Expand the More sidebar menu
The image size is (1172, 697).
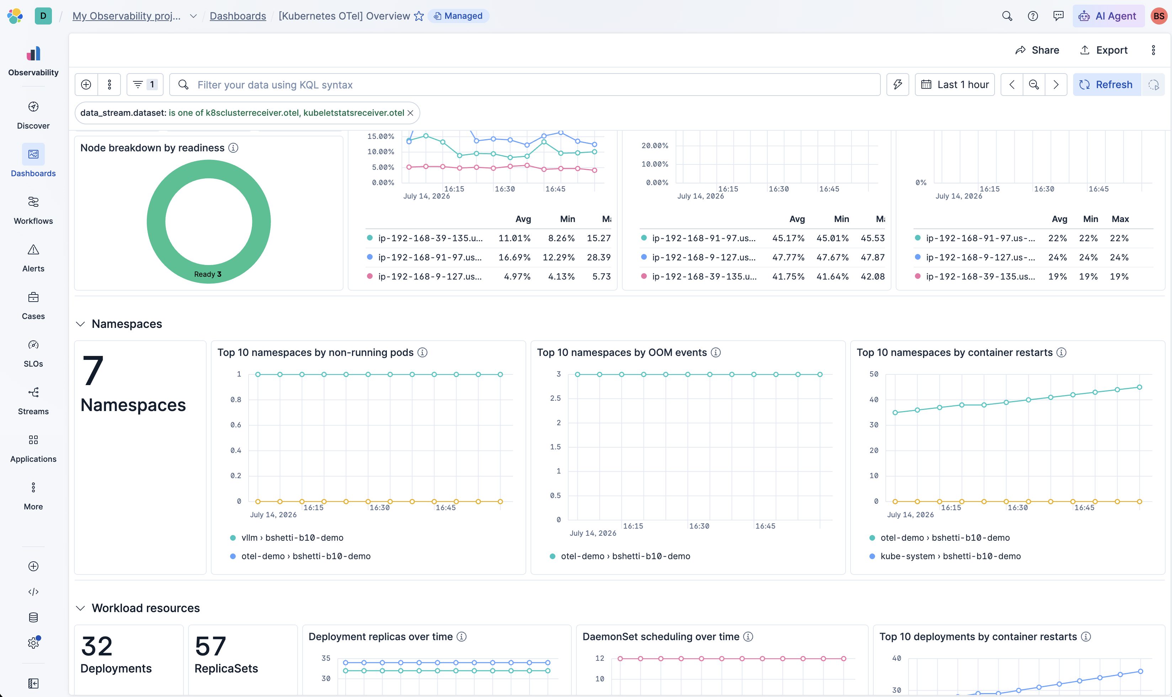[33, 496]
